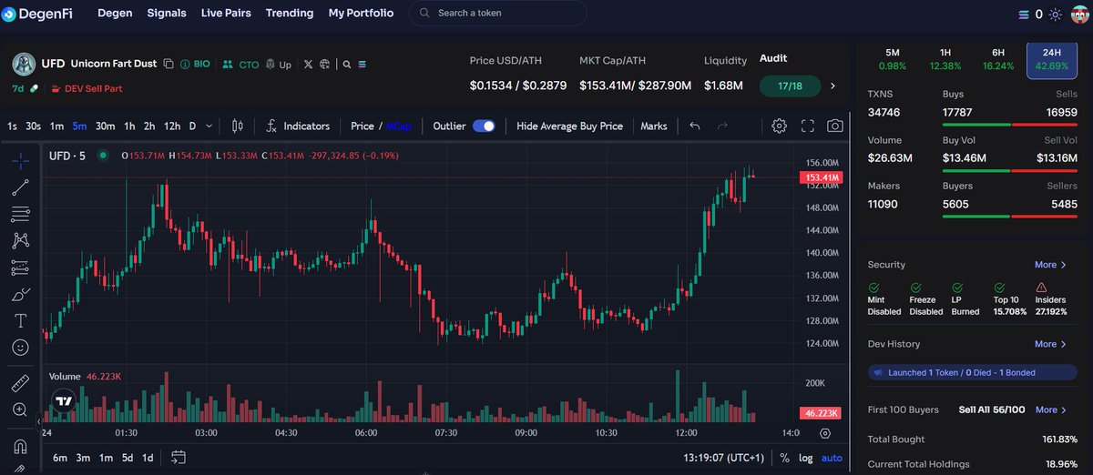The image size is (1093, 475).
Task: Select the brush drawing tool
Action: 20,294
